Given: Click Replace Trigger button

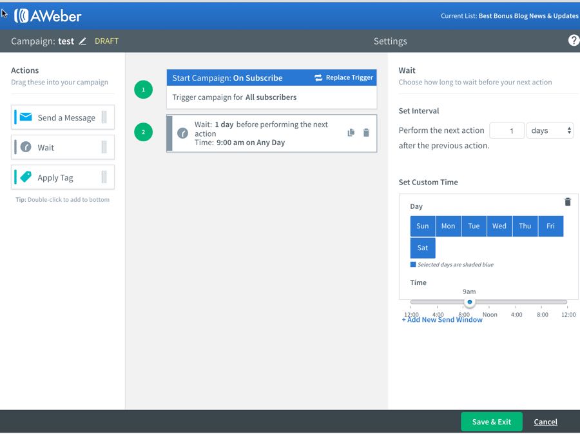Looking at the screenshot, I should (x=344, y=77).
